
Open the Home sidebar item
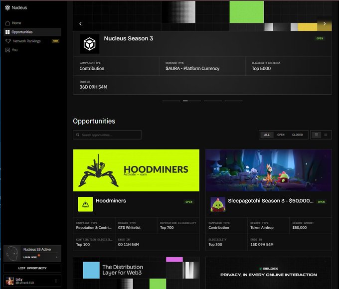[x=32, y=23]
